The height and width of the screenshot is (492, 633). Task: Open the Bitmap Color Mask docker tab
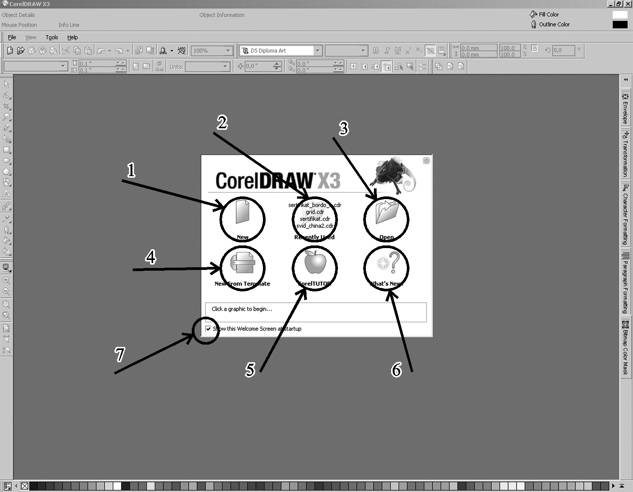pos(625,348)
